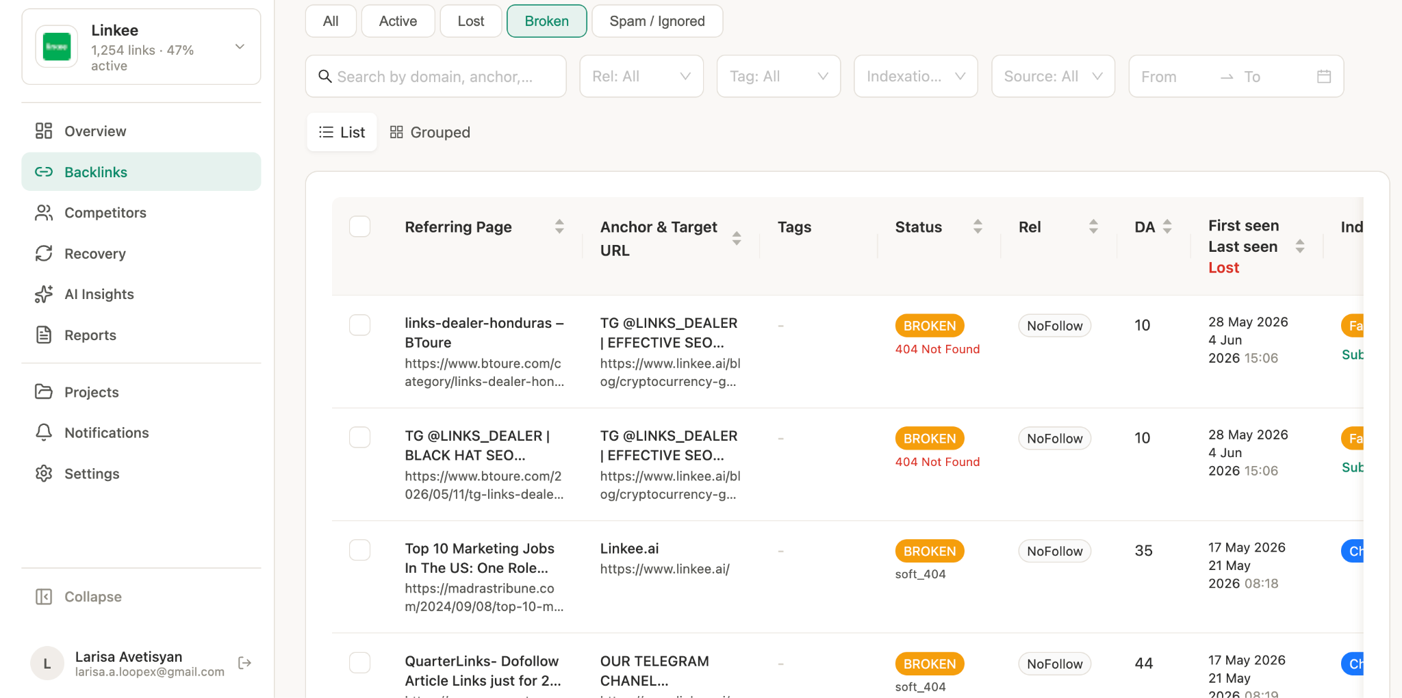Click the Projects folder icon
The image size is (1402, 698).
[44, 391]
